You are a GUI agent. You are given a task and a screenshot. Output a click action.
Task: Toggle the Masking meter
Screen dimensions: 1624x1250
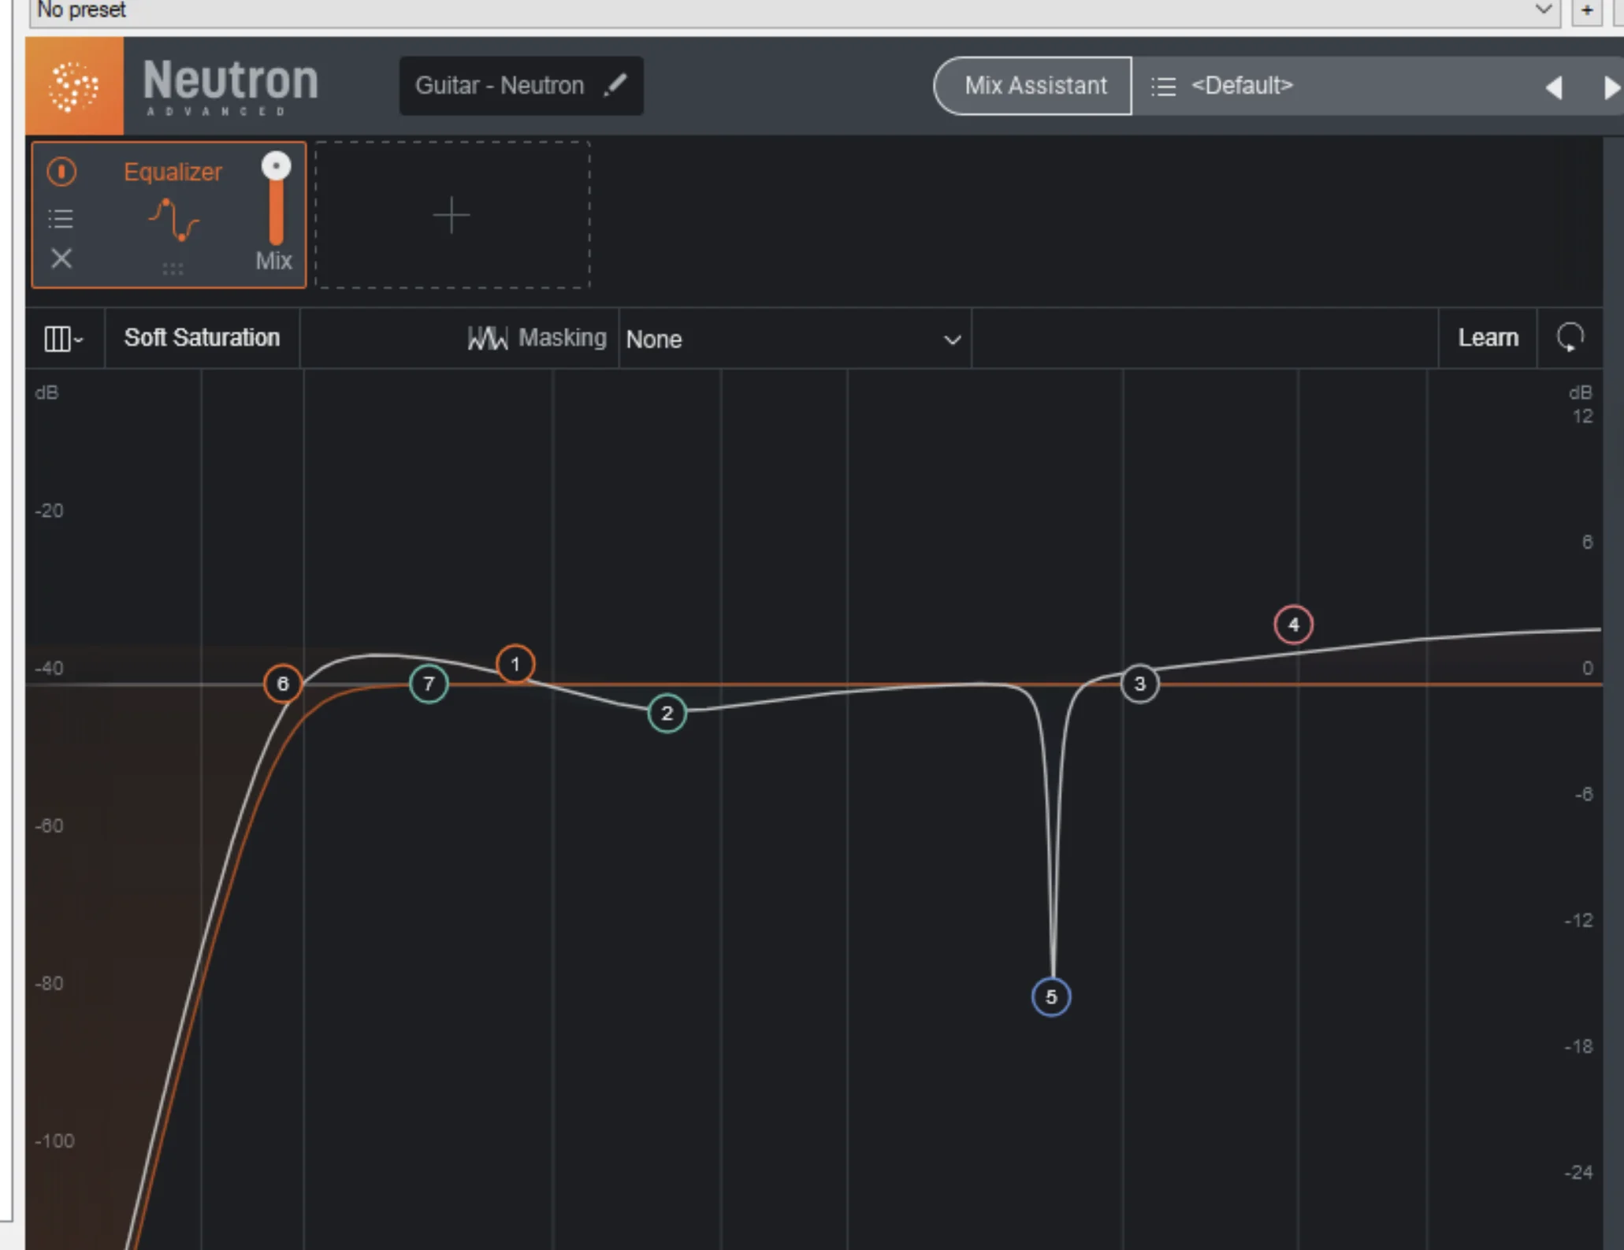coord(537,338)
